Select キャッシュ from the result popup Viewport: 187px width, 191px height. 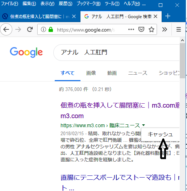160,134
